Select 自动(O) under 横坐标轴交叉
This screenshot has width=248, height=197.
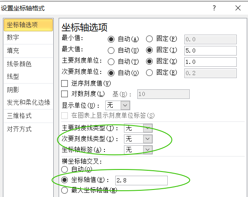click(64, 169)
